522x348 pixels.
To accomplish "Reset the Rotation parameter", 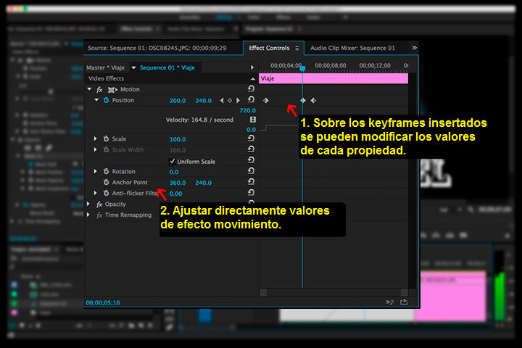I will [x=251, y=171].
